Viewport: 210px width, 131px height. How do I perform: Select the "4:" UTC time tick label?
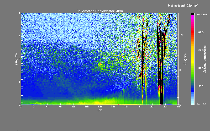point(47,107)
